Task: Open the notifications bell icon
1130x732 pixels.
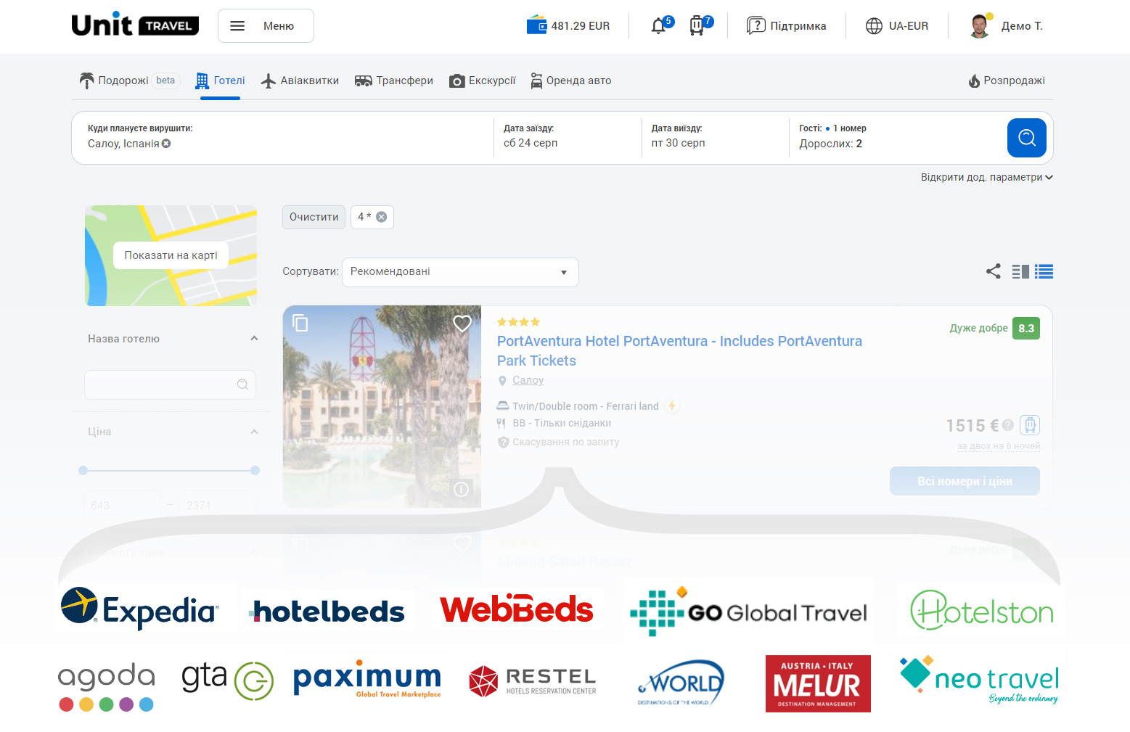Action: coord(658,26)
